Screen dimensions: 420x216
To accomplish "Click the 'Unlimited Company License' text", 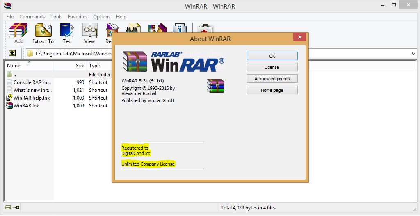I will (148, 164).
